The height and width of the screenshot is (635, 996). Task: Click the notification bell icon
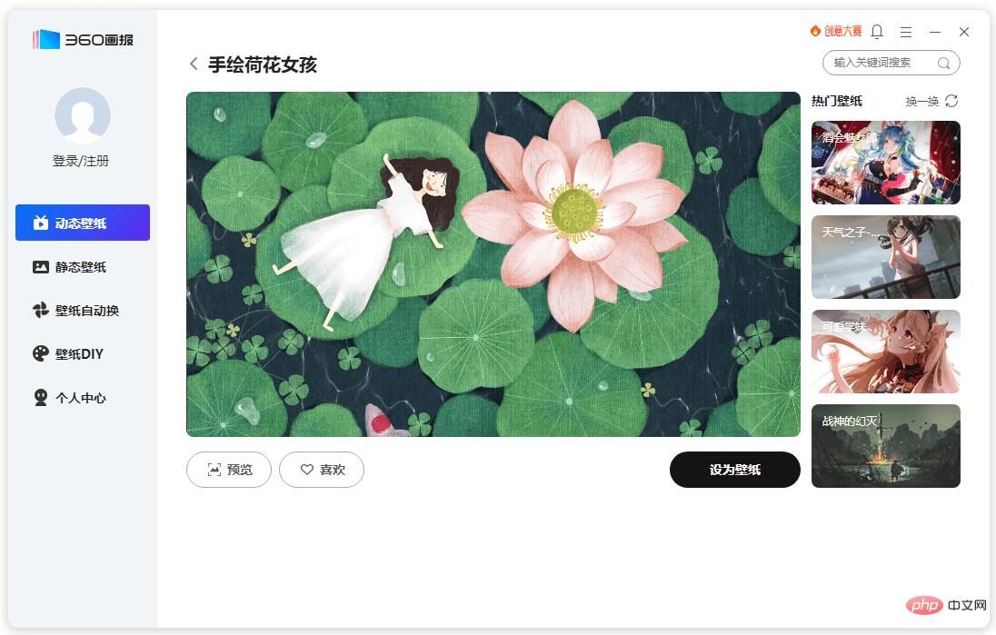(x=877, y=32)
